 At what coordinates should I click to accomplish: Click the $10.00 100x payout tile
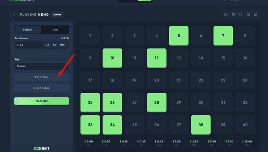(x=247, y=143)
